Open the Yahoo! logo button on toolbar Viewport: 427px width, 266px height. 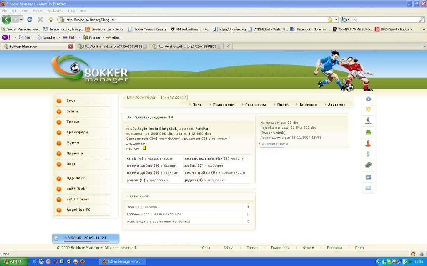tap(6, 37)
